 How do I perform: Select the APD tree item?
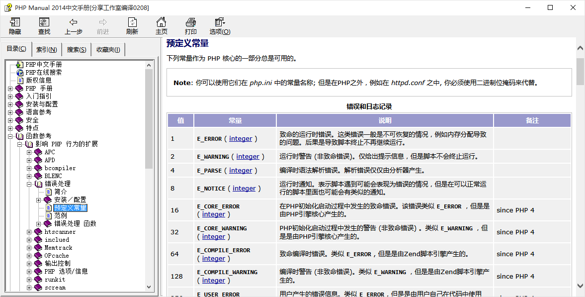(x=50, y=160)
